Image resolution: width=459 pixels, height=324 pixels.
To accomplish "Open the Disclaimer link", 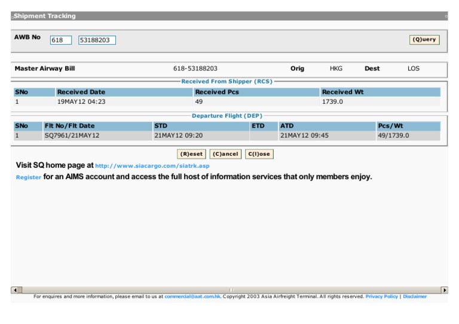I will pyautogui.click(x=415, y=297).
